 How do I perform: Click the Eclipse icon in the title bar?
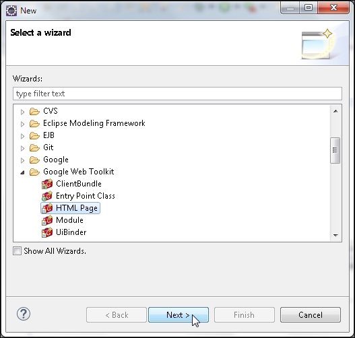(x=11, y=11)
